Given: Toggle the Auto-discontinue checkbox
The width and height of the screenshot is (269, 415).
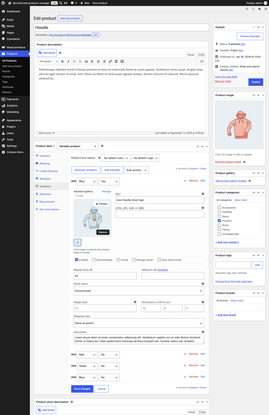Looking at the screenshot, I should pos(159,260).
